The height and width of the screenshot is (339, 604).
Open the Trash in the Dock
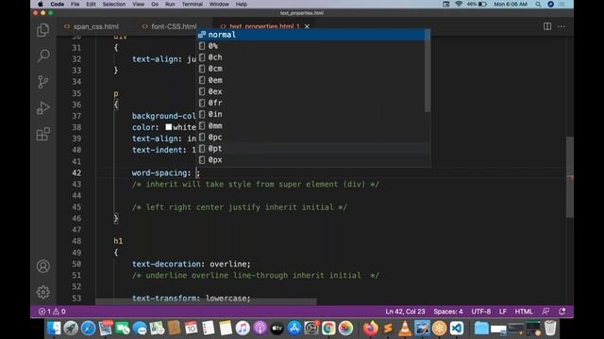pos(550,329)
